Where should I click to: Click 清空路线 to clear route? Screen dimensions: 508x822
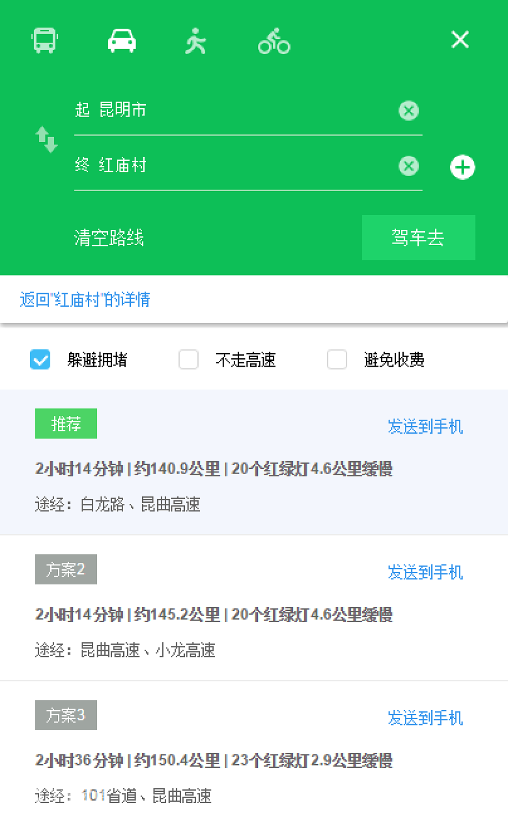pos(109,238)
